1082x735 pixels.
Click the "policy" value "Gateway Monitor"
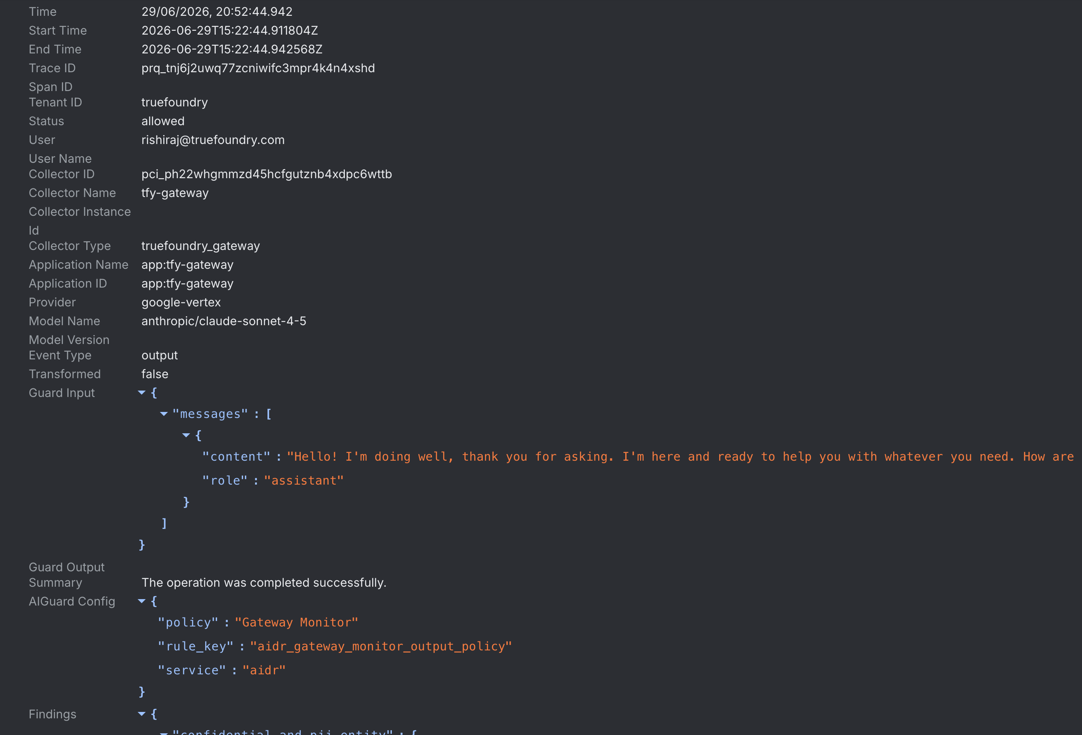click(x=297, y=622)
